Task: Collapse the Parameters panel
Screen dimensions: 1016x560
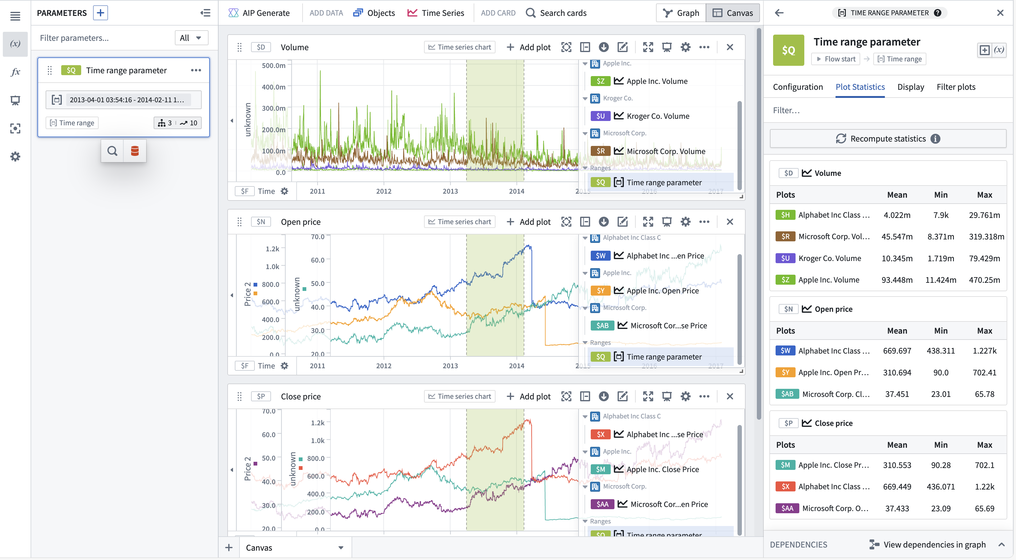Action: (205, 12)
